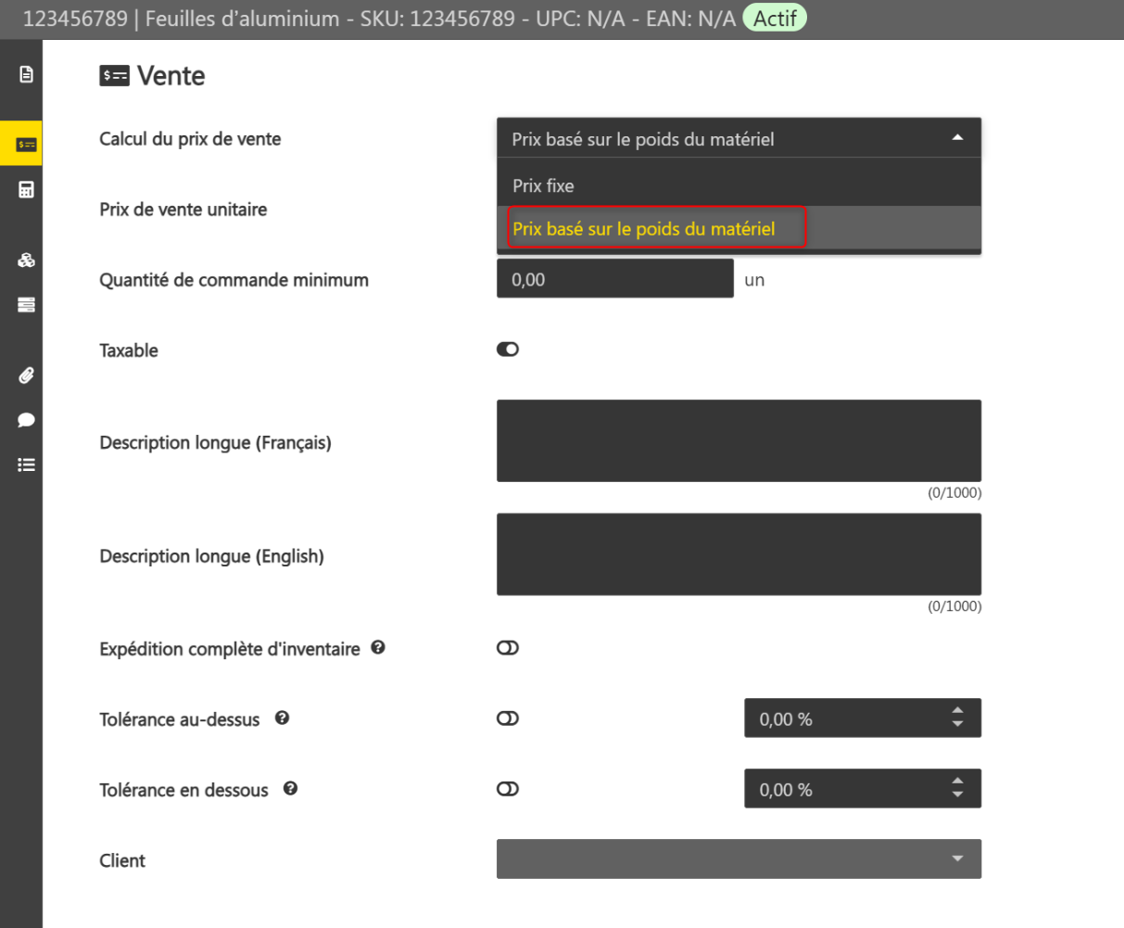Click help icon beside Expédition complète d'inventaire
Screen dimensions: 1124x928
pyautogui.click(x=378, y=647)
